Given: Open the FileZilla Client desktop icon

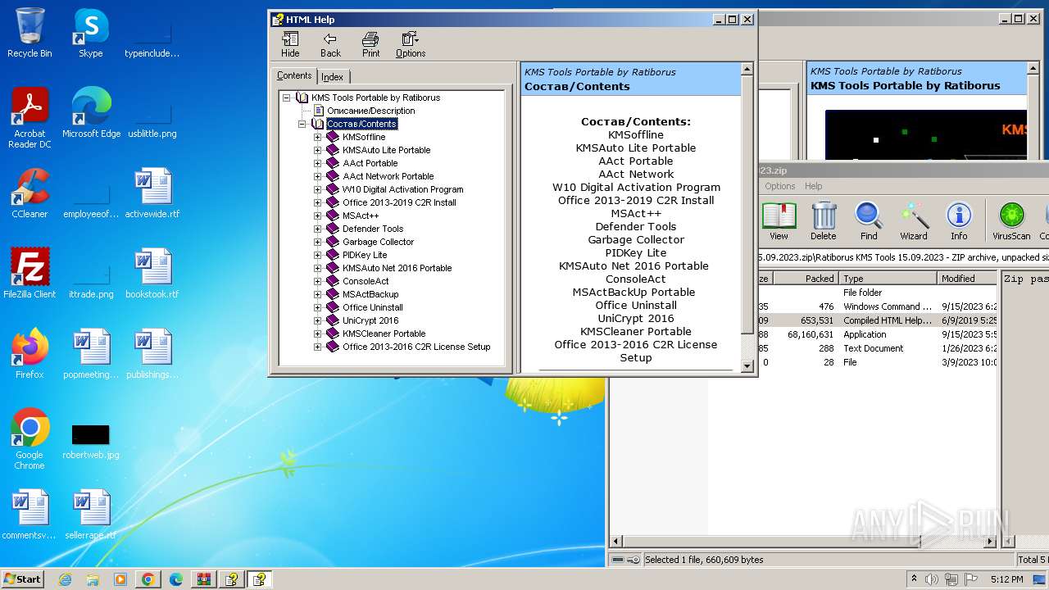Looking at the screenshot, I should point(30,274).
